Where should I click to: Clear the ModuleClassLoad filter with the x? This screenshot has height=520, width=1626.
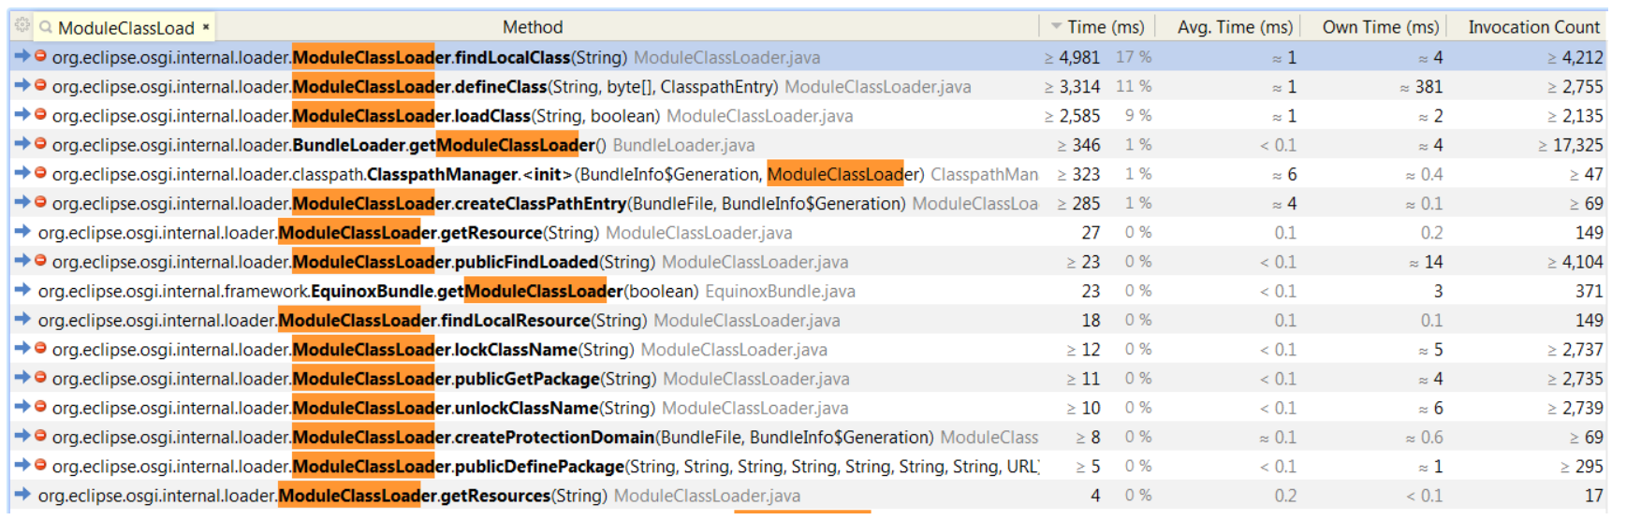pyautogui.click(x=206, y=27)
